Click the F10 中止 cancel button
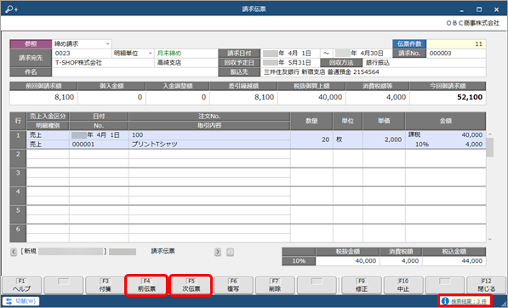This screenshot has height=308, width=508. [x=403, y=285]
